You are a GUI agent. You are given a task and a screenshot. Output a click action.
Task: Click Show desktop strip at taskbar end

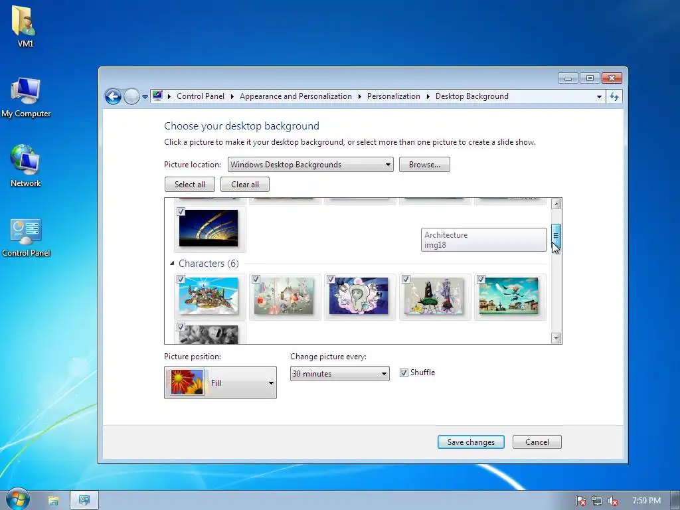point(675,501)
